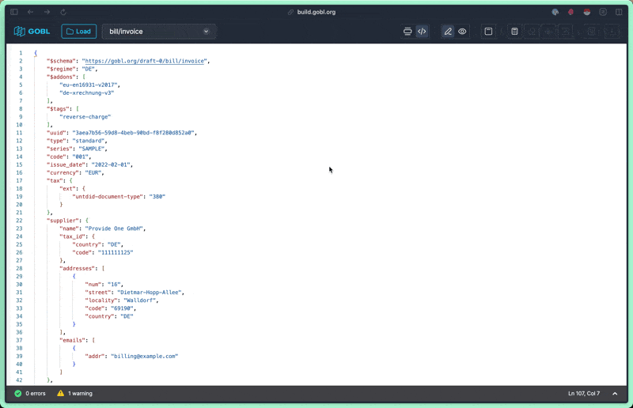Switch to the form view icon
The width and height of the screenshot is (633, 408).
(x=407, y=32)
